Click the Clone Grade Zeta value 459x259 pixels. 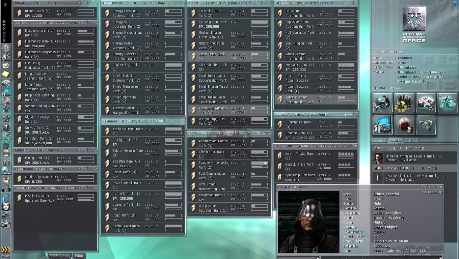(399, 251)
